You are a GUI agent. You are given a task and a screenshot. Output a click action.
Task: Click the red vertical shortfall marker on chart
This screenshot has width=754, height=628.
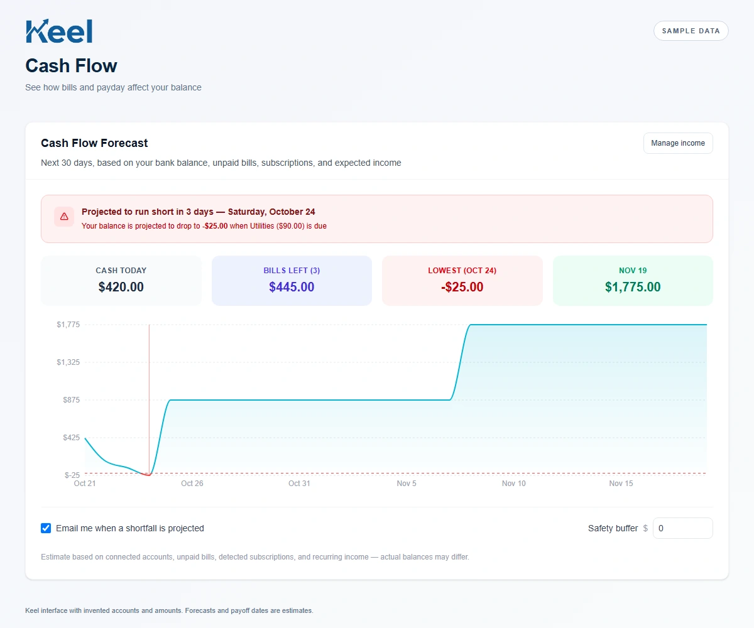(x=149, y=399)
